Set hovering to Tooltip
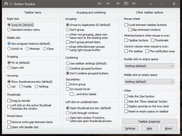182x136 pixels. pyautogui.click(x=25, y=87)
